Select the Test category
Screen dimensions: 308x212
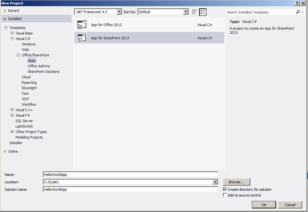pyautogui.click(x=25, y=93)
